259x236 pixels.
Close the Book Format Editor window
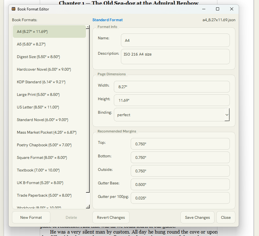coord(232,9)
